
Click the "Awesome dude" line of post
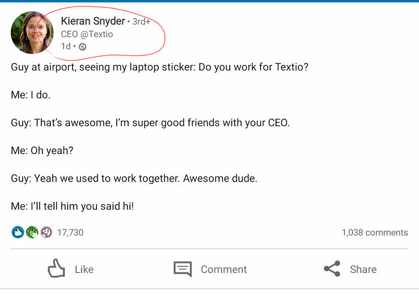pyautogui.click(x=134, y=178)
